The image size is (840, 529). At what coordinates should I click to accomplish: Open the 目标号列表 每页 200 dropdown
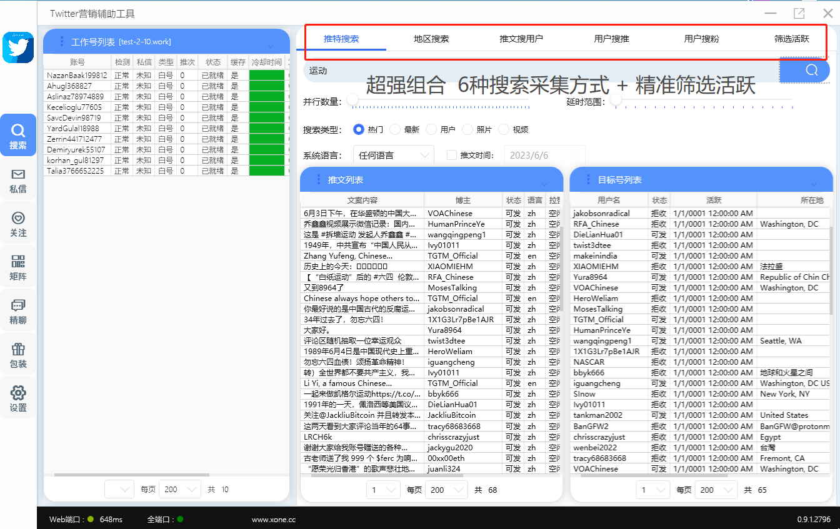(x=716, y=490)
